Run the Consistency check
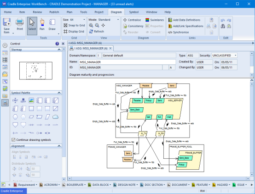Screen dimensions: 255x194 click(x=133, y=26)
